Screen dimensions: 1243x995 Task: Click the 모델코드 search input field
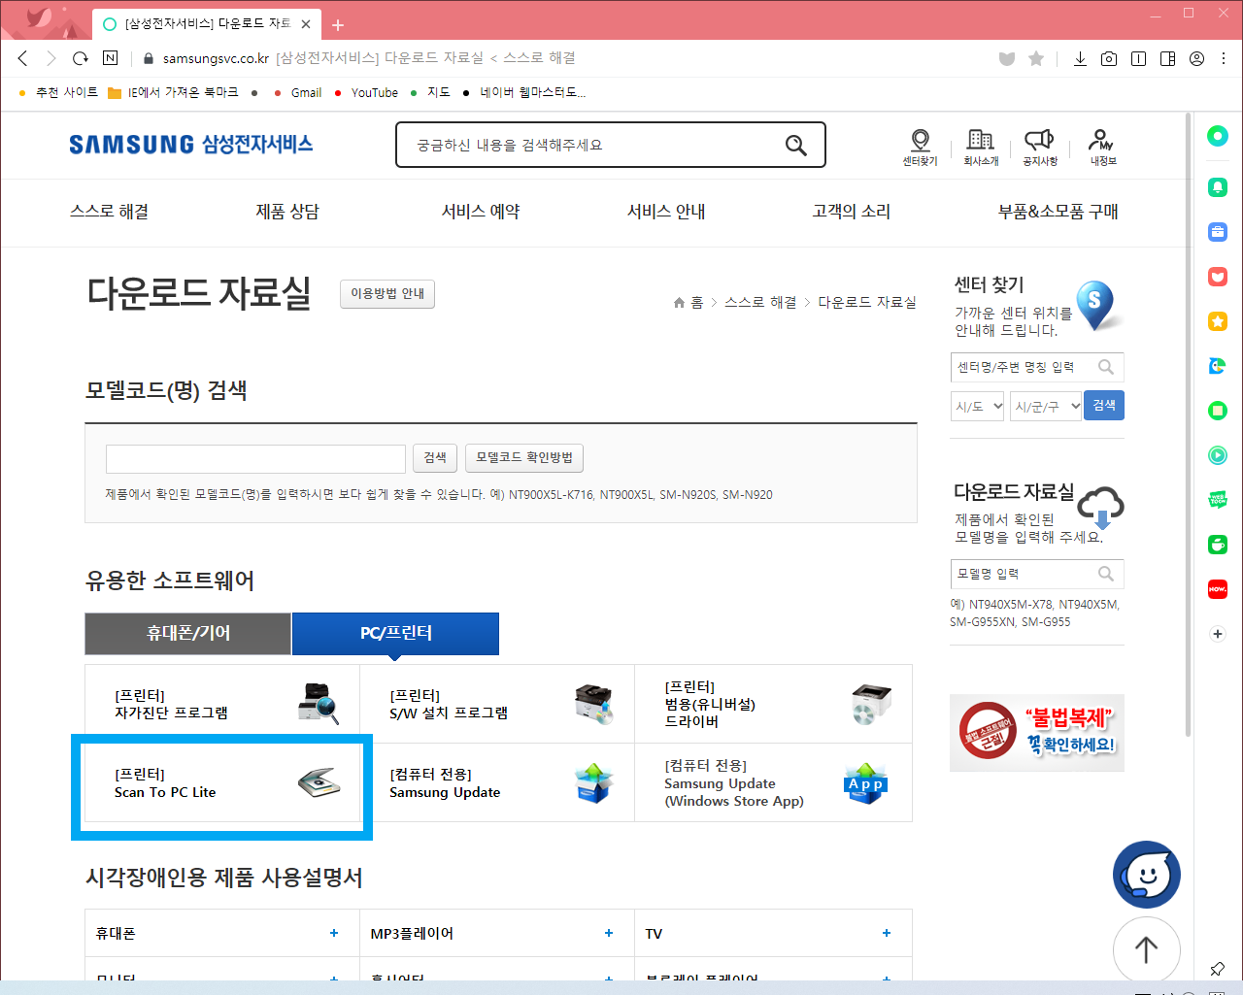[x=255, y=458]
